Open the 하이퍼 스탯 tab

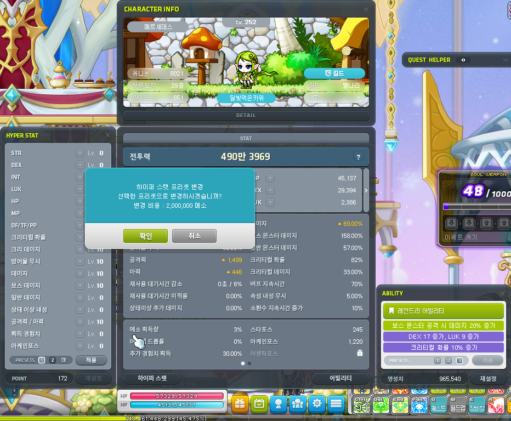coord(152,378)
